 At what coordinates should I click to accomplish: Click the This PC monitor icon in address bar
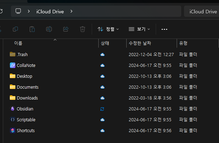click(18, 11)
